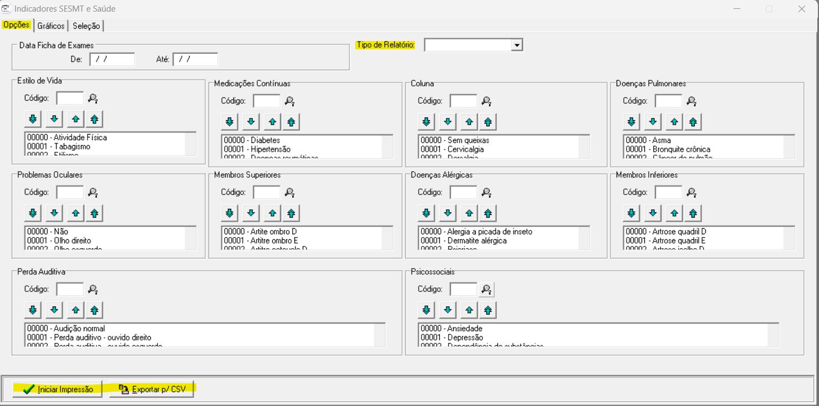Click search icon next to Membros Inferiores code
819x406 pixels.
tap(691, 192)
